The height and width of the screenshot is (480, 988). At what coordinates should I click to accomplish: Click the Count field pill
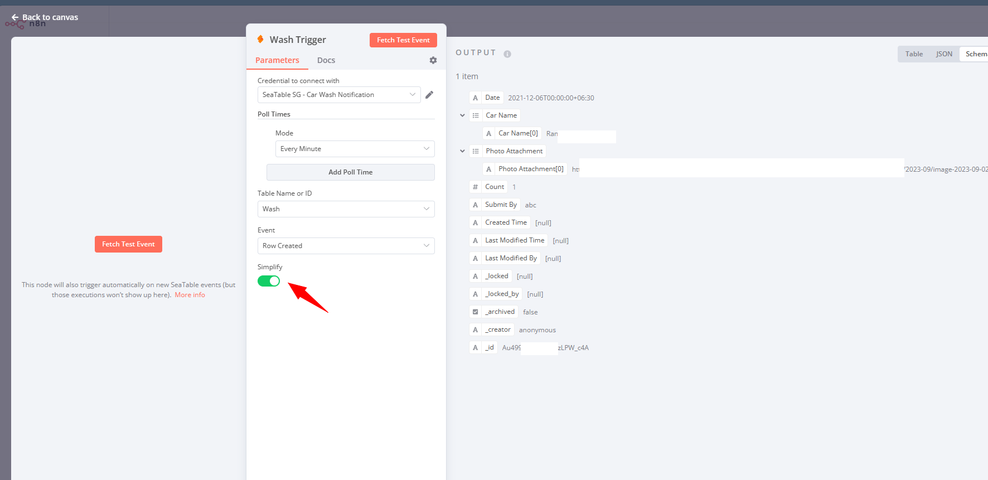coord(488,187)
